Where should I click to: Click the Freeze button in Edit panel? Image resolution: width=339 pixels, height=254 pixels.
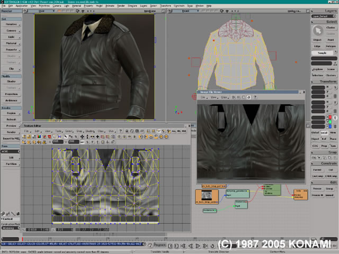[x=317, y=189]
